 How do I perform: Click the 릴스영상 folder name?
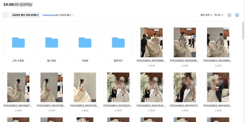(51, 61)
